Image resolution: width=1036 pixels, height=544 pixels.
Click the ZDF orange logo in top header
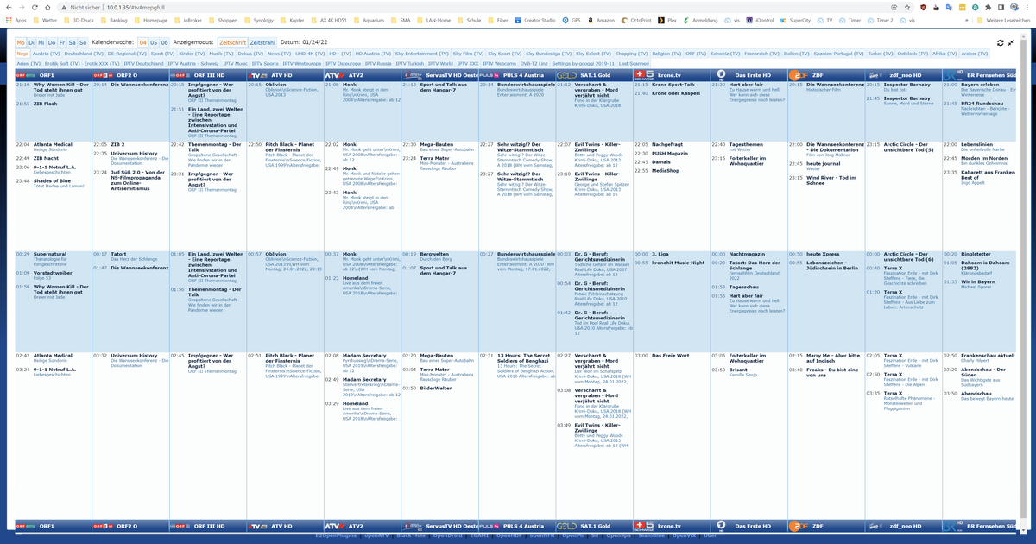(x=797, y=76)
